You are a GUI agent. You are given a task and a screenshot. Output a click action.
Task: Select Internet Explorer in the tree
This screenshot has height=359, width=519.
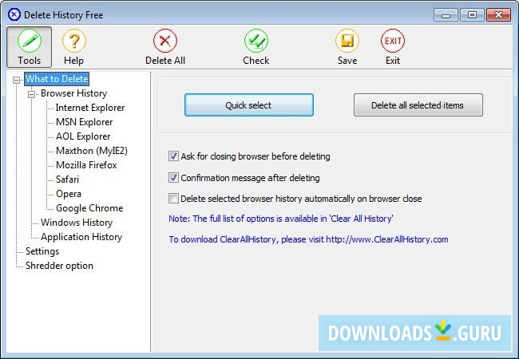point(90,108)
